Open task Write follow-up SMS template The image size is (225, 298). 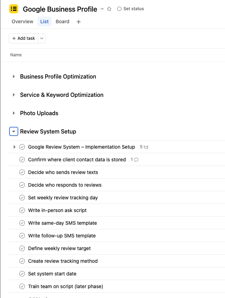62,236
